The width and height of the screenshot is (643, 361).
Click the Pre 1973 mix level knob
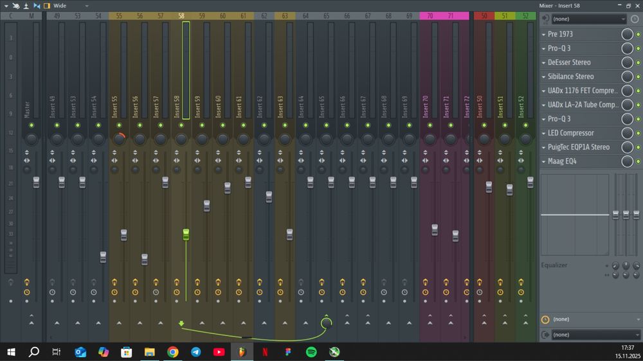tap(627, 35)
